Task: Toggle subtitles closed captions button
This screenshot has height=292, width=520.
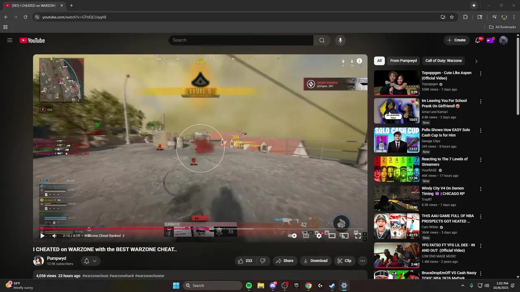Action: [306, 236]
